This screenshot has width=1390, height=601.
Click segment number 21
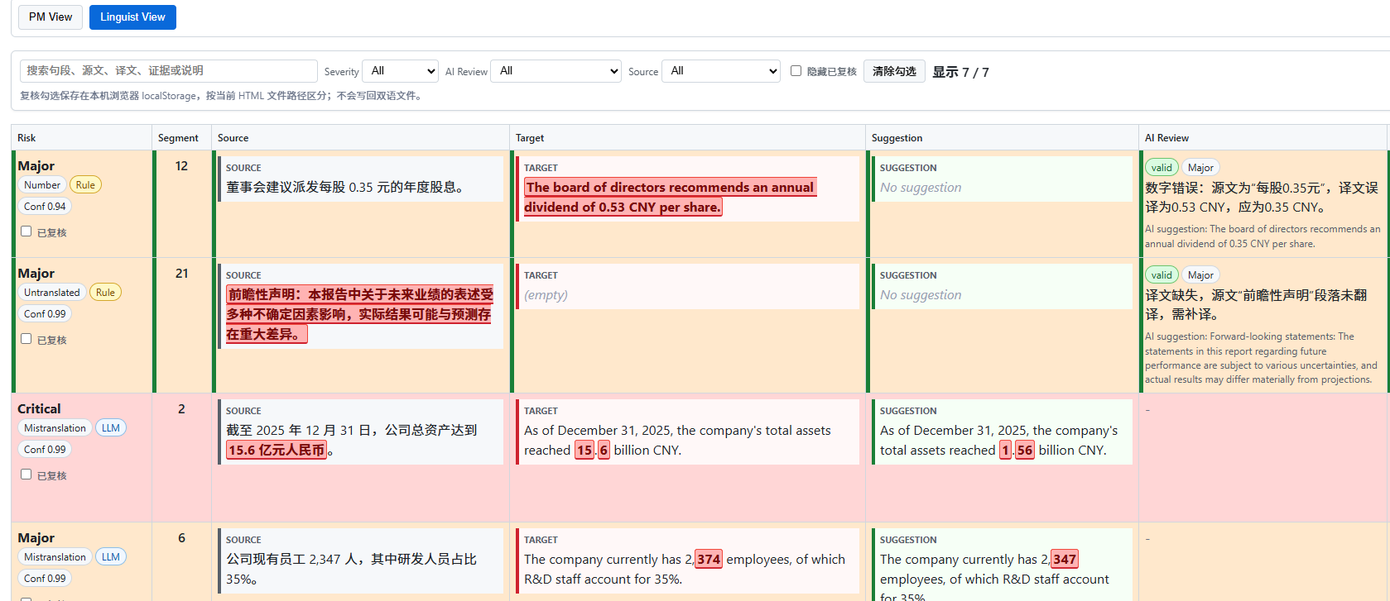(181, 274)
